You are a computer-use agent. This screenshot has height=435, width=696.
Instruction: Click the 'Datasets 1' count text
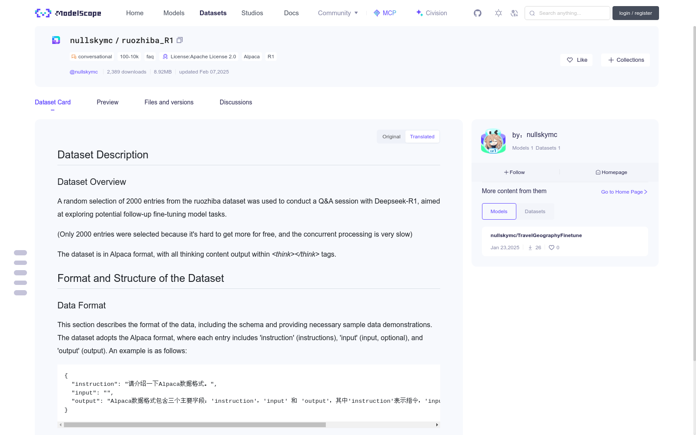click(x=548, y=148)
